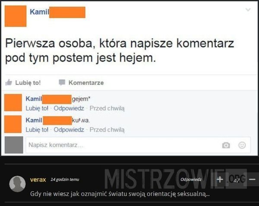Screen dimensions: 259x206
Task: Click Odpowiedz on verax's comment
Action: coord(191,179)
